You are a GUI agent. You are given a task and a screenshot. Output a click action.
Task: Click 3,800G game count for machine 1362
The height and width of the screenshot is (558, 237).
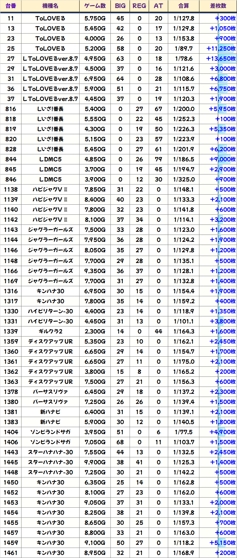click(95, 371)
